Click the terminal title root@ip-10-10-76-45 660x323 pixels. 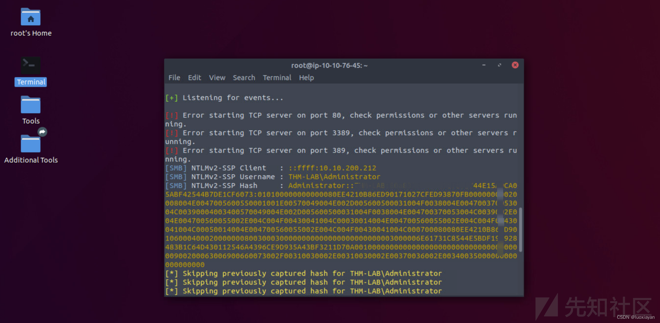(329, 65)
